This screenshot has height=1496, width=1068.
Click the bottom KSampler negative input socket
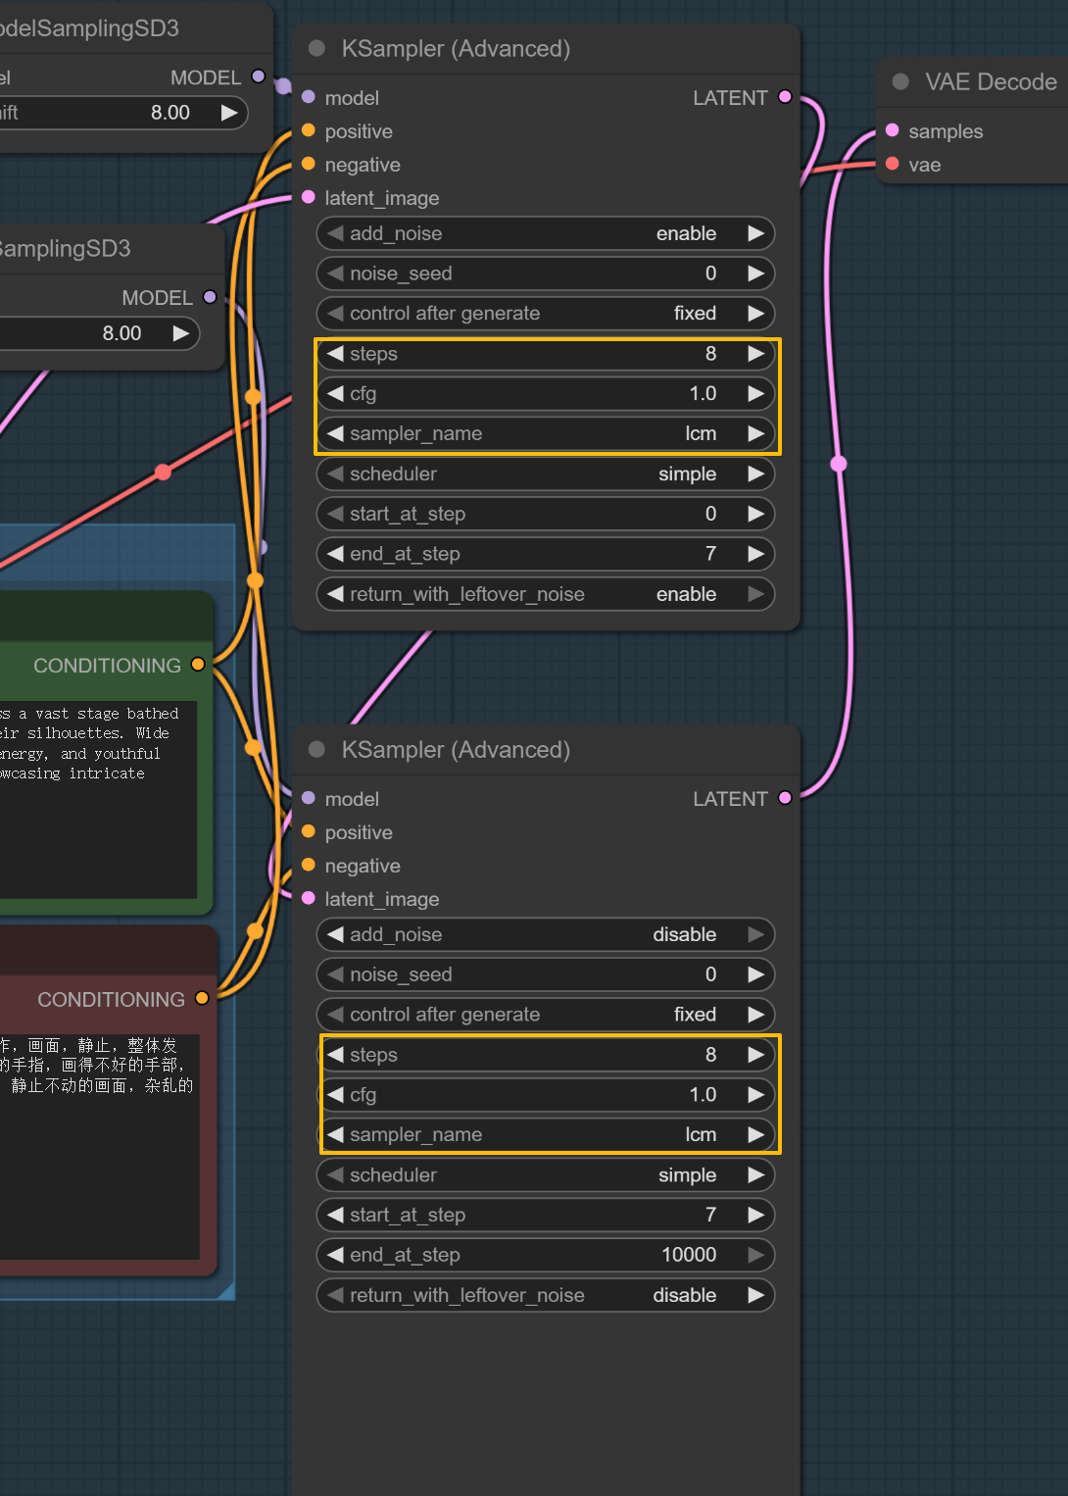point(309,865)
